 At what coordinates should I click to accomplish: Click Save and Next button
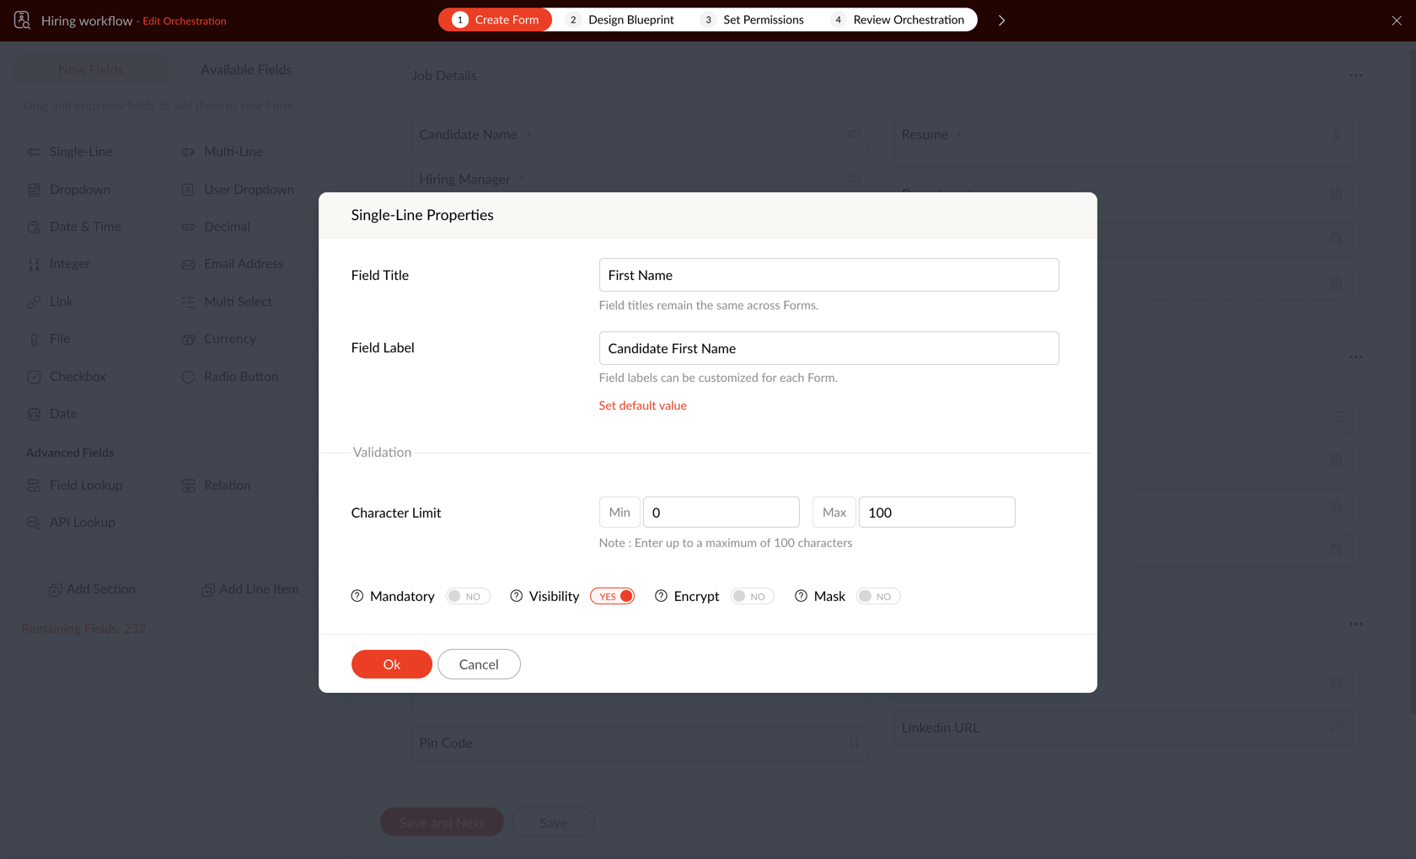[442, 823]
